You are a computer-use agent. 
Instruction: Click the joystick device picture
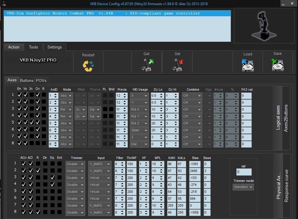coord(264,26)
